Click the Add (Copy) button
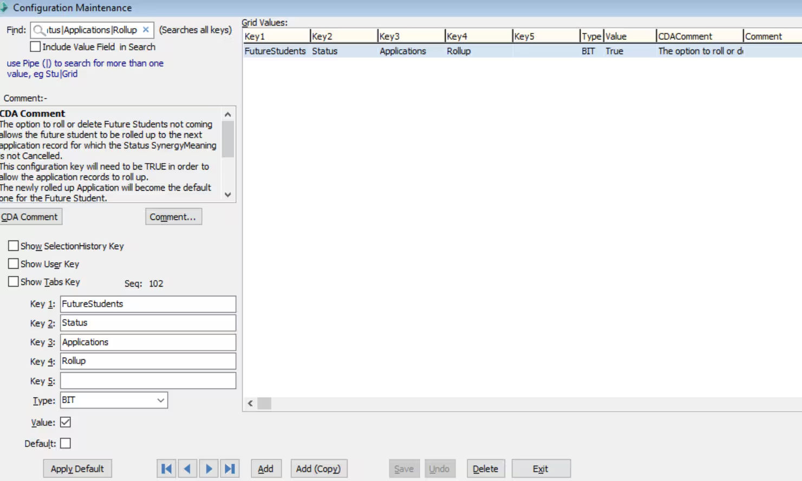This screenshot has height=481, width=802. tap(318, 469)
